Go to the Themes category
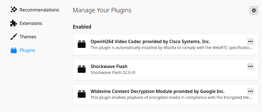The image size is (262, 112). click(x=28, y=37)
